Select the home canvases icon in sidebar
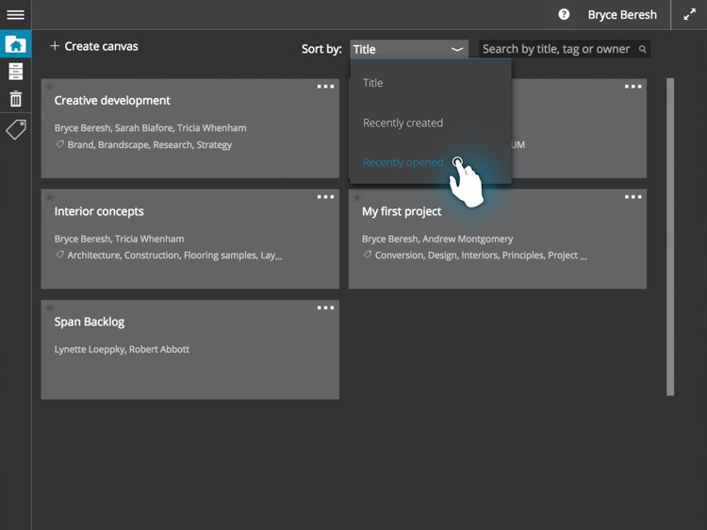This screenshot has width=707, height=530. coord(15,44)
